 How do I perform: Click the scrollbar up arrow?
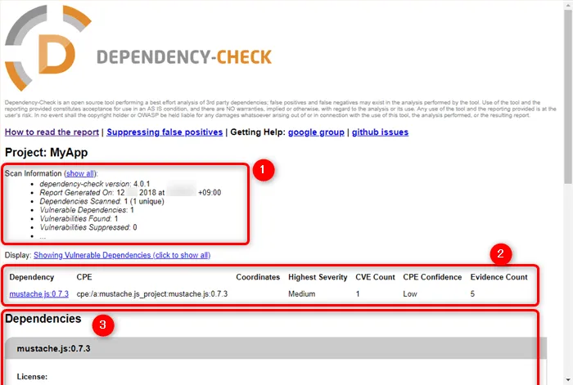click(x=566, y=7)
